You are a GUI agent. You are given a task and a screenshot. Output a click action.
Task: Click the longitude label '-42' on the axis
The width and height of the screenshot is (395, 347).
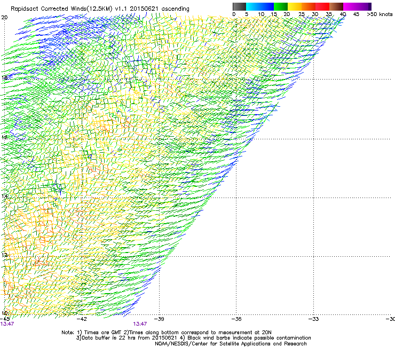coord(82,319)
